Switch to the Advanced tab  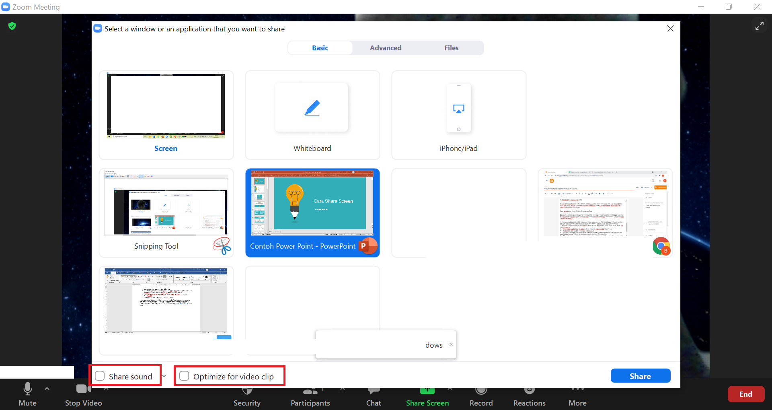386,48
